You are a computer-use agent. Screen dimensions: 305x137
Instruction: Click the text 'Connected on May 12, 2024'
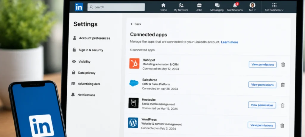click(161, 69)
